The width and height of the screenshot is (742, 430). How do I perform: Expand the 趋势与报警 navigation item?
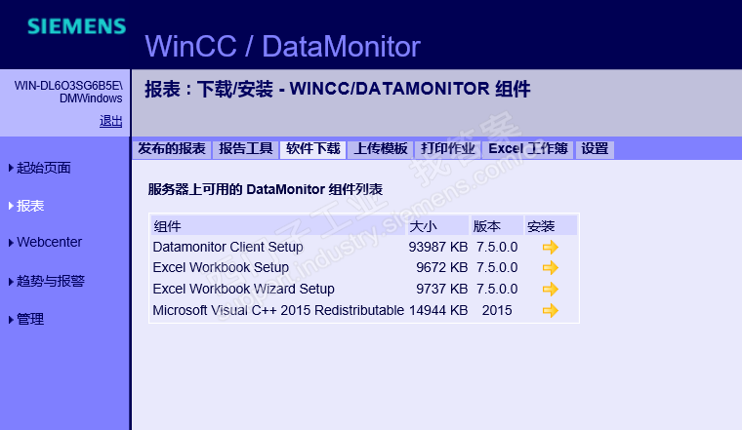click(50, 281)
